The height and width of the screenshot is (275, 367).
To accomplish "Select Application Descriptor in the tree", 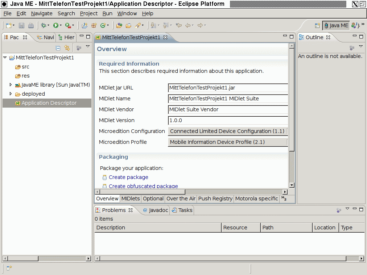I will pyautogui.click(x=47, y=103).
